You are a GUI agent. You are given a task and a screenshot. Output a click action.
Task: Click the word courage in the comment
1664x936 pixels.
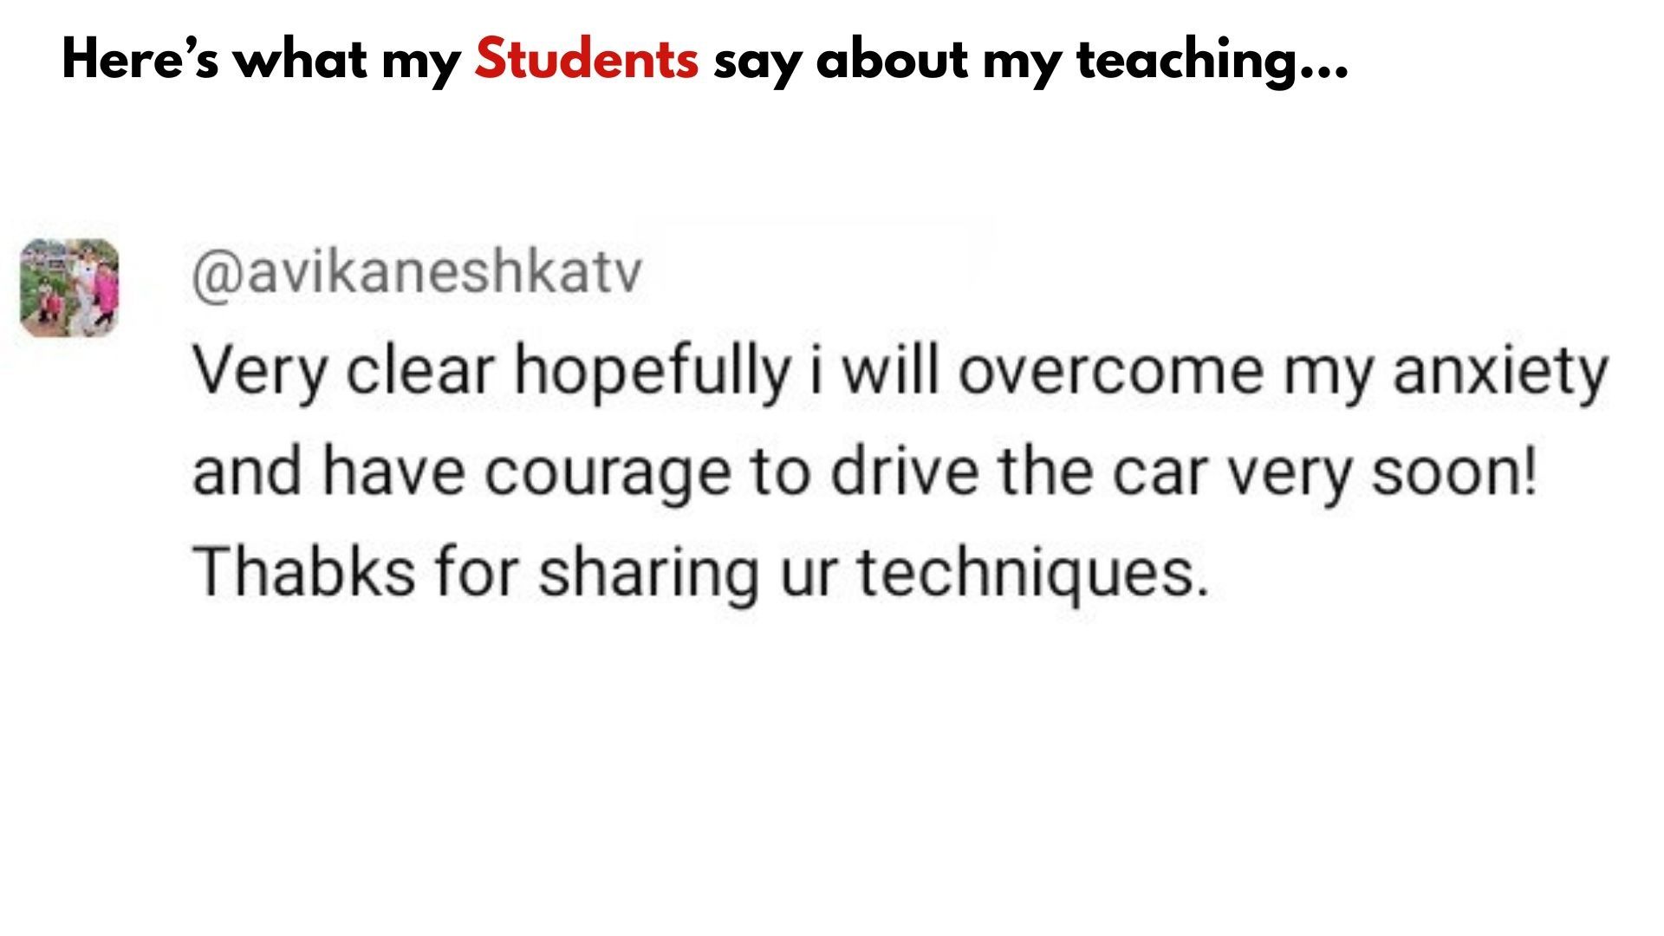pos(607,474)
